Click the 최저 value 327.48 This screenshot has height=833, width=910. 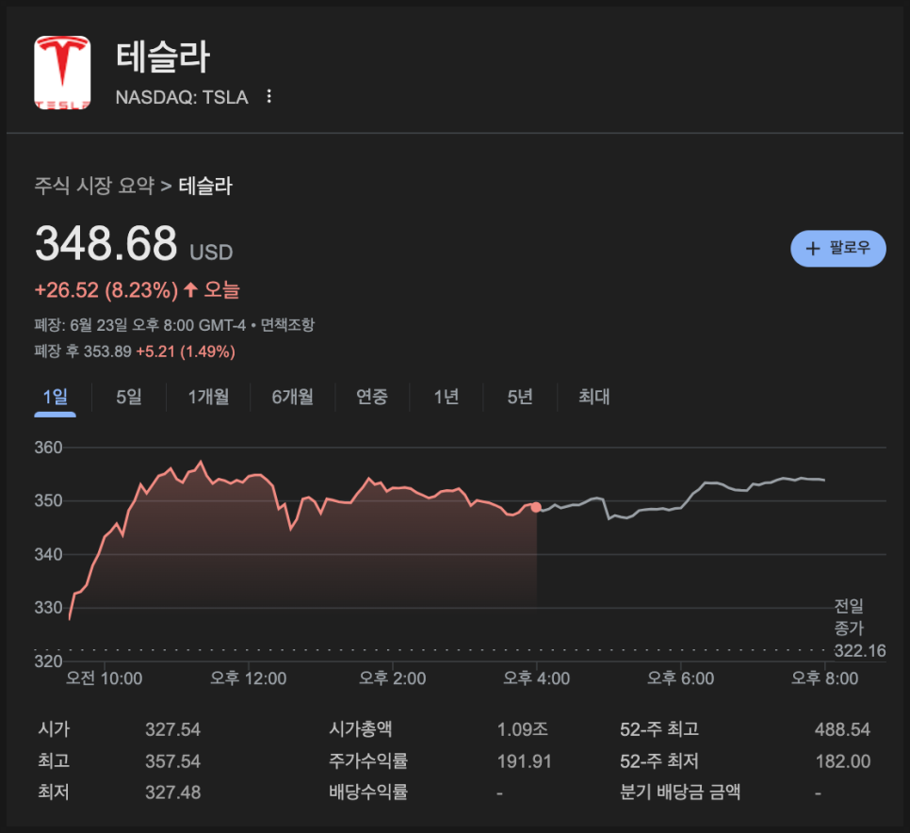tap(173, 792)
